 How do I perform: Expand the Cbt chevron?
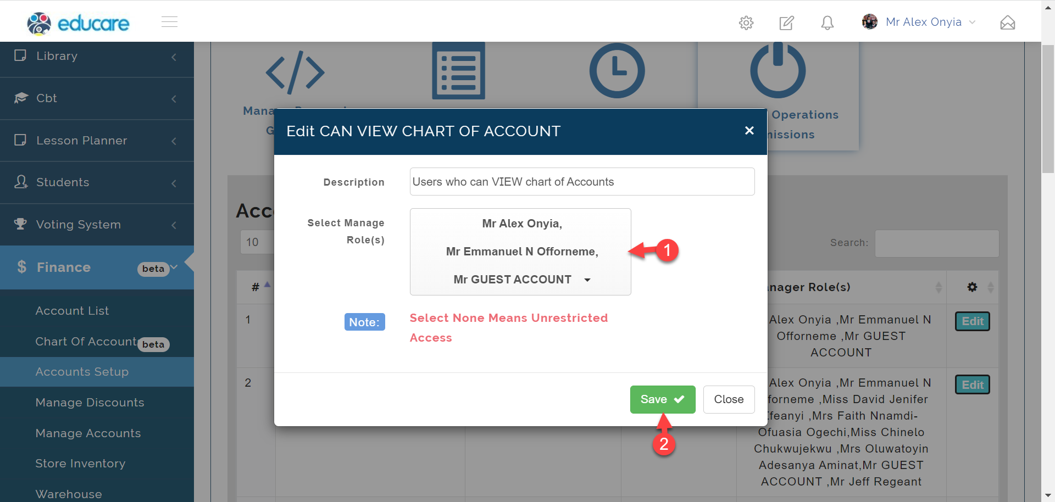click(174, 99)
